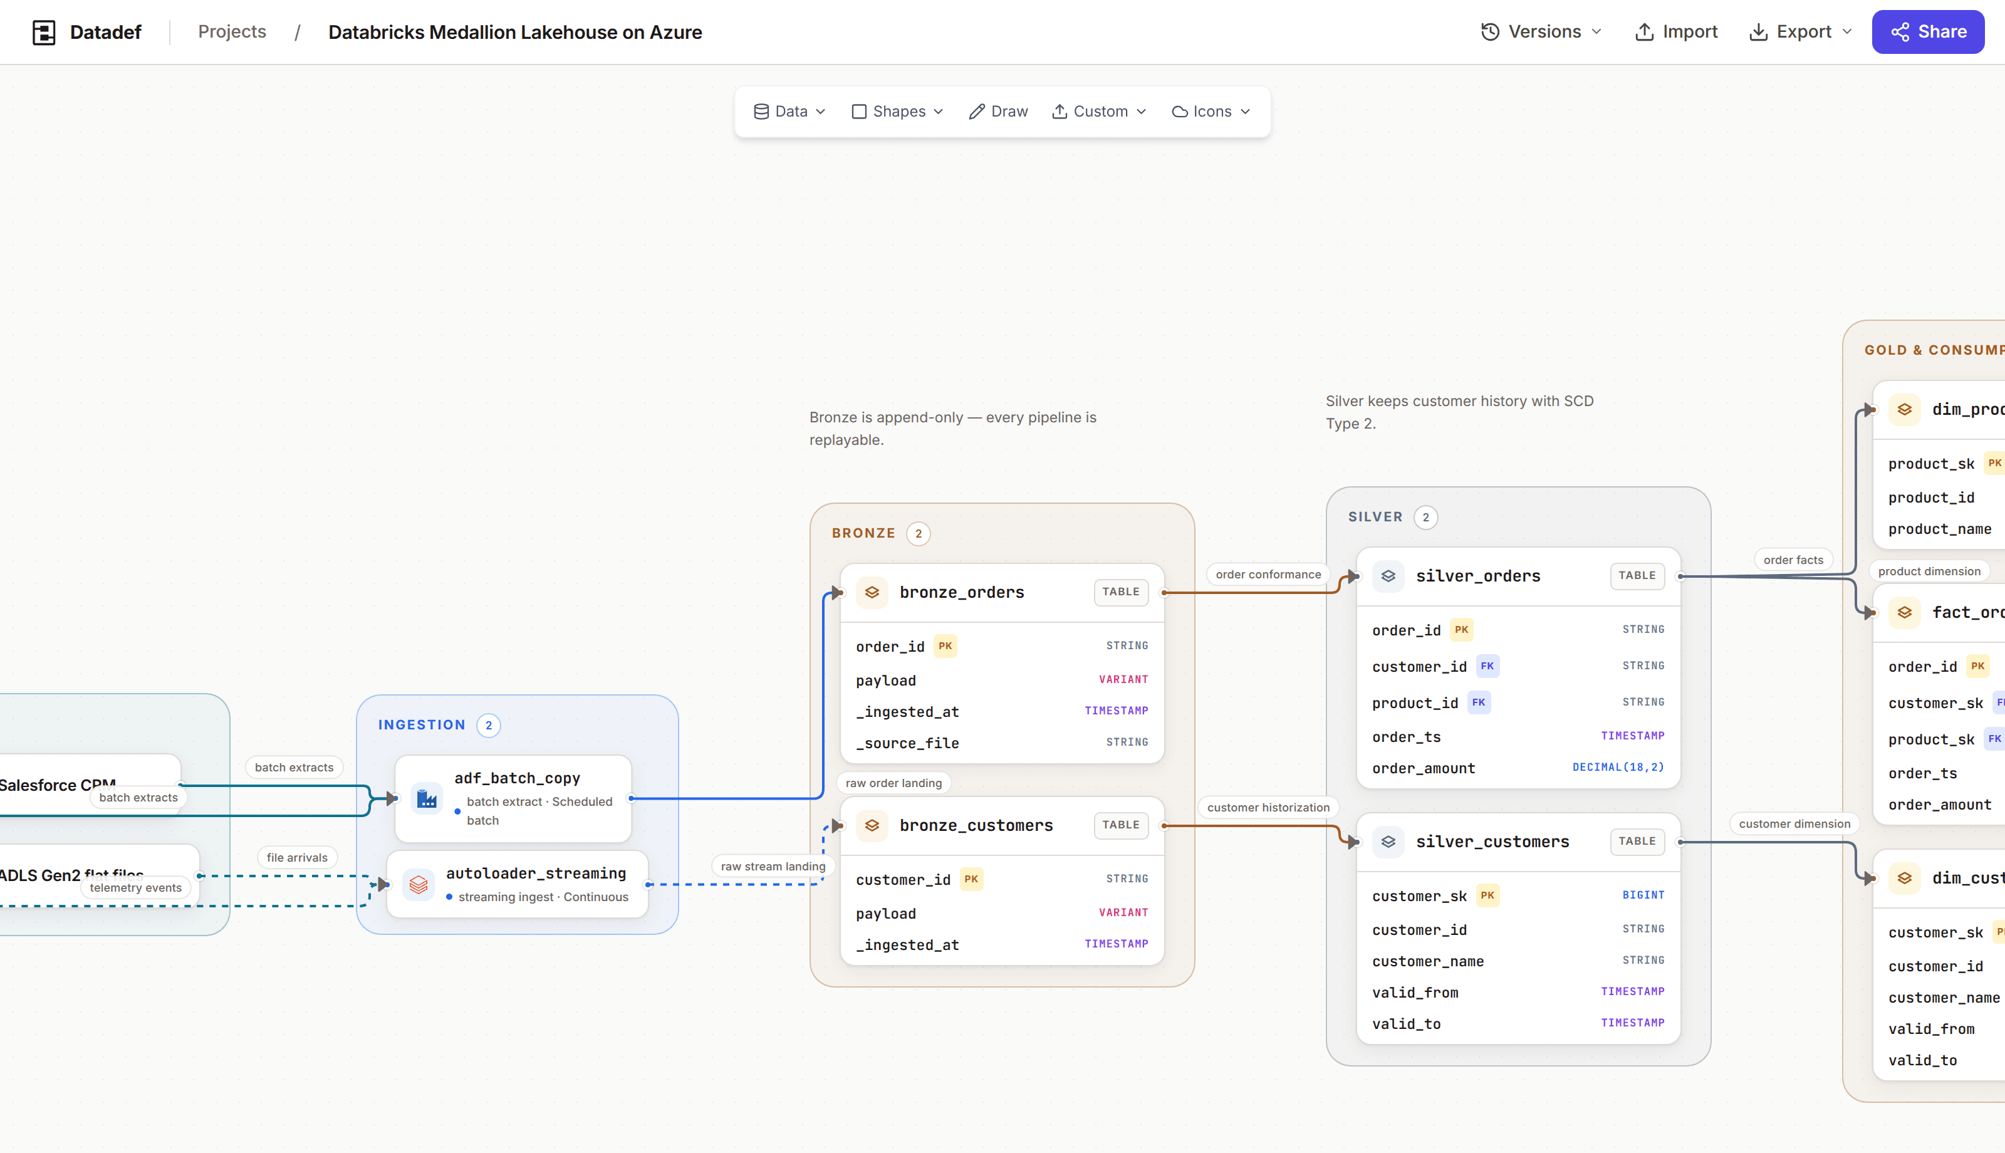Click the dim_prod table layers icon
The width and height of the screenshot is (2005, 1153).
[1905, 409]
